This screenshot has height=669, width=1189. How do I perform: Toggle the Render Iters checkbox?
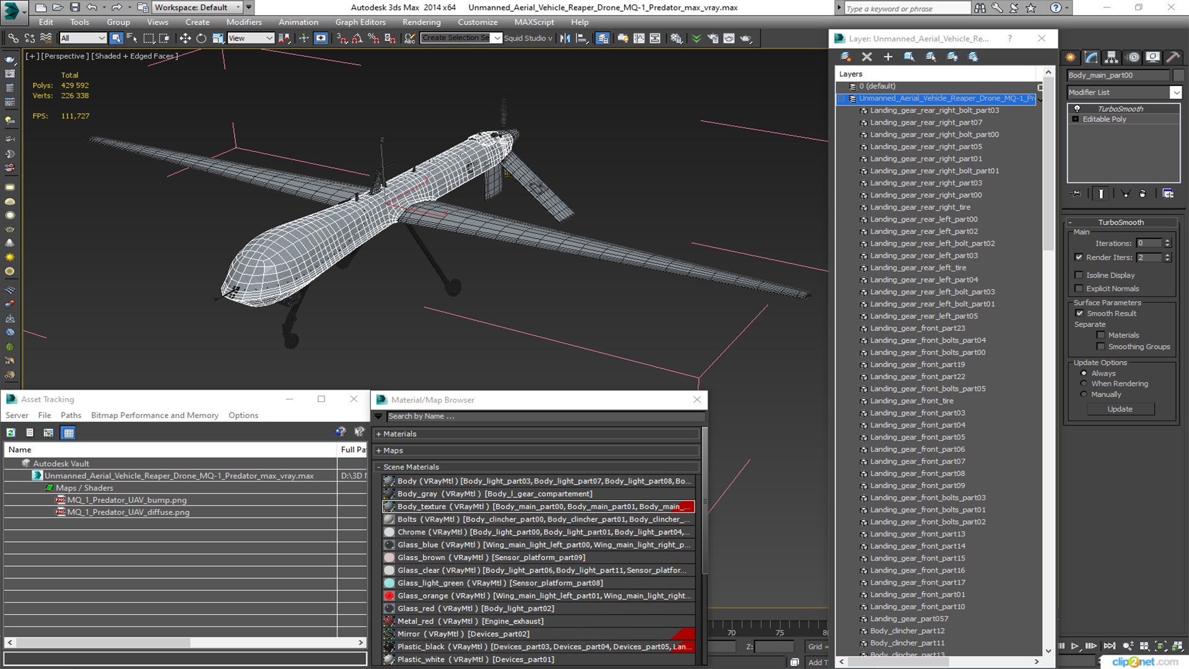click(1079, 257)
